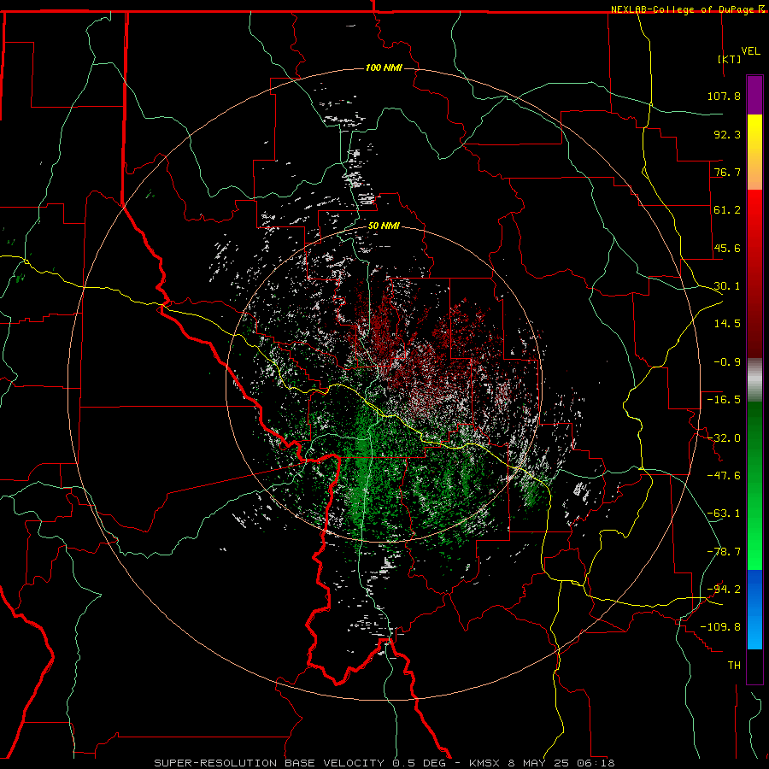Click the VEL legend title

click(750, 50)
